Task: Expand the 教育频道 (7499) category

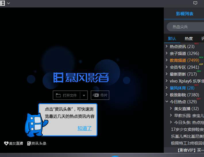Action: [167, 60]
